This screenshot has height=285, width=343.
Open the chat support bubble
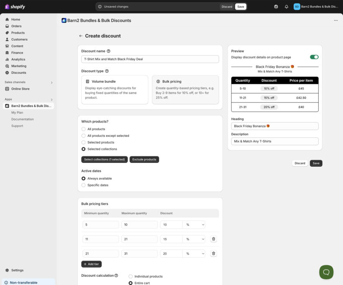(x=326, y=272)
